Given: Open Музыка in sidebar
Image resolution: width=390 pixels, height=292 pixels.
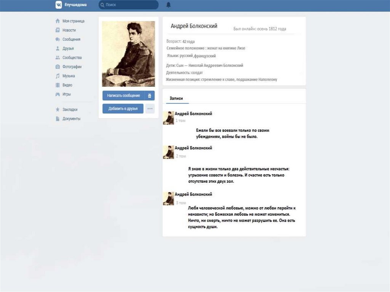Looking at the screenshot, I should click(x=69, y=76).
